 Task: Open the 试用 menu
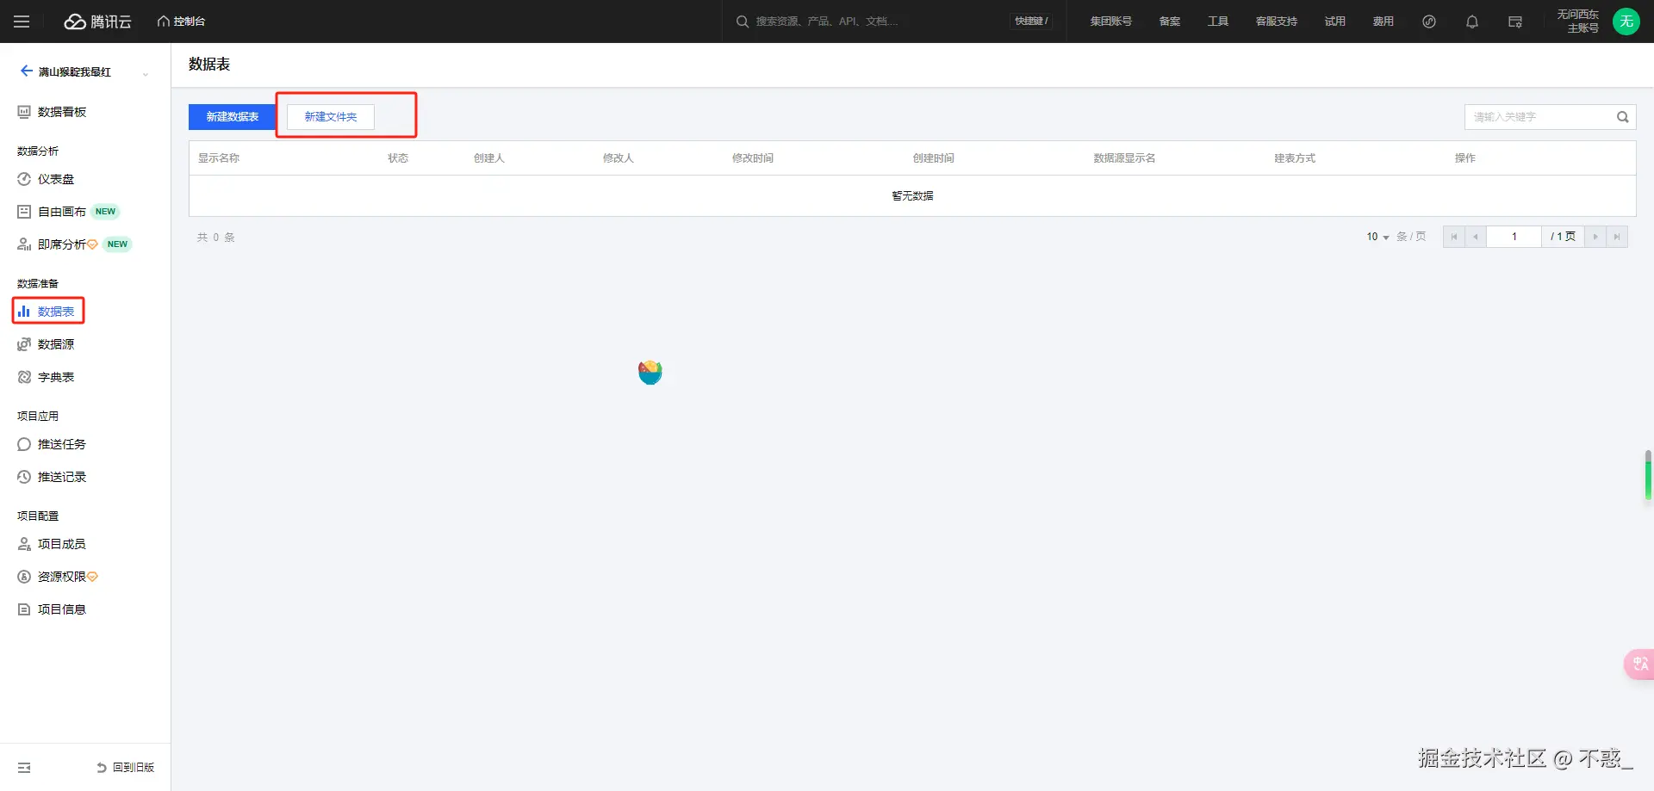(x=1334, y=22)
